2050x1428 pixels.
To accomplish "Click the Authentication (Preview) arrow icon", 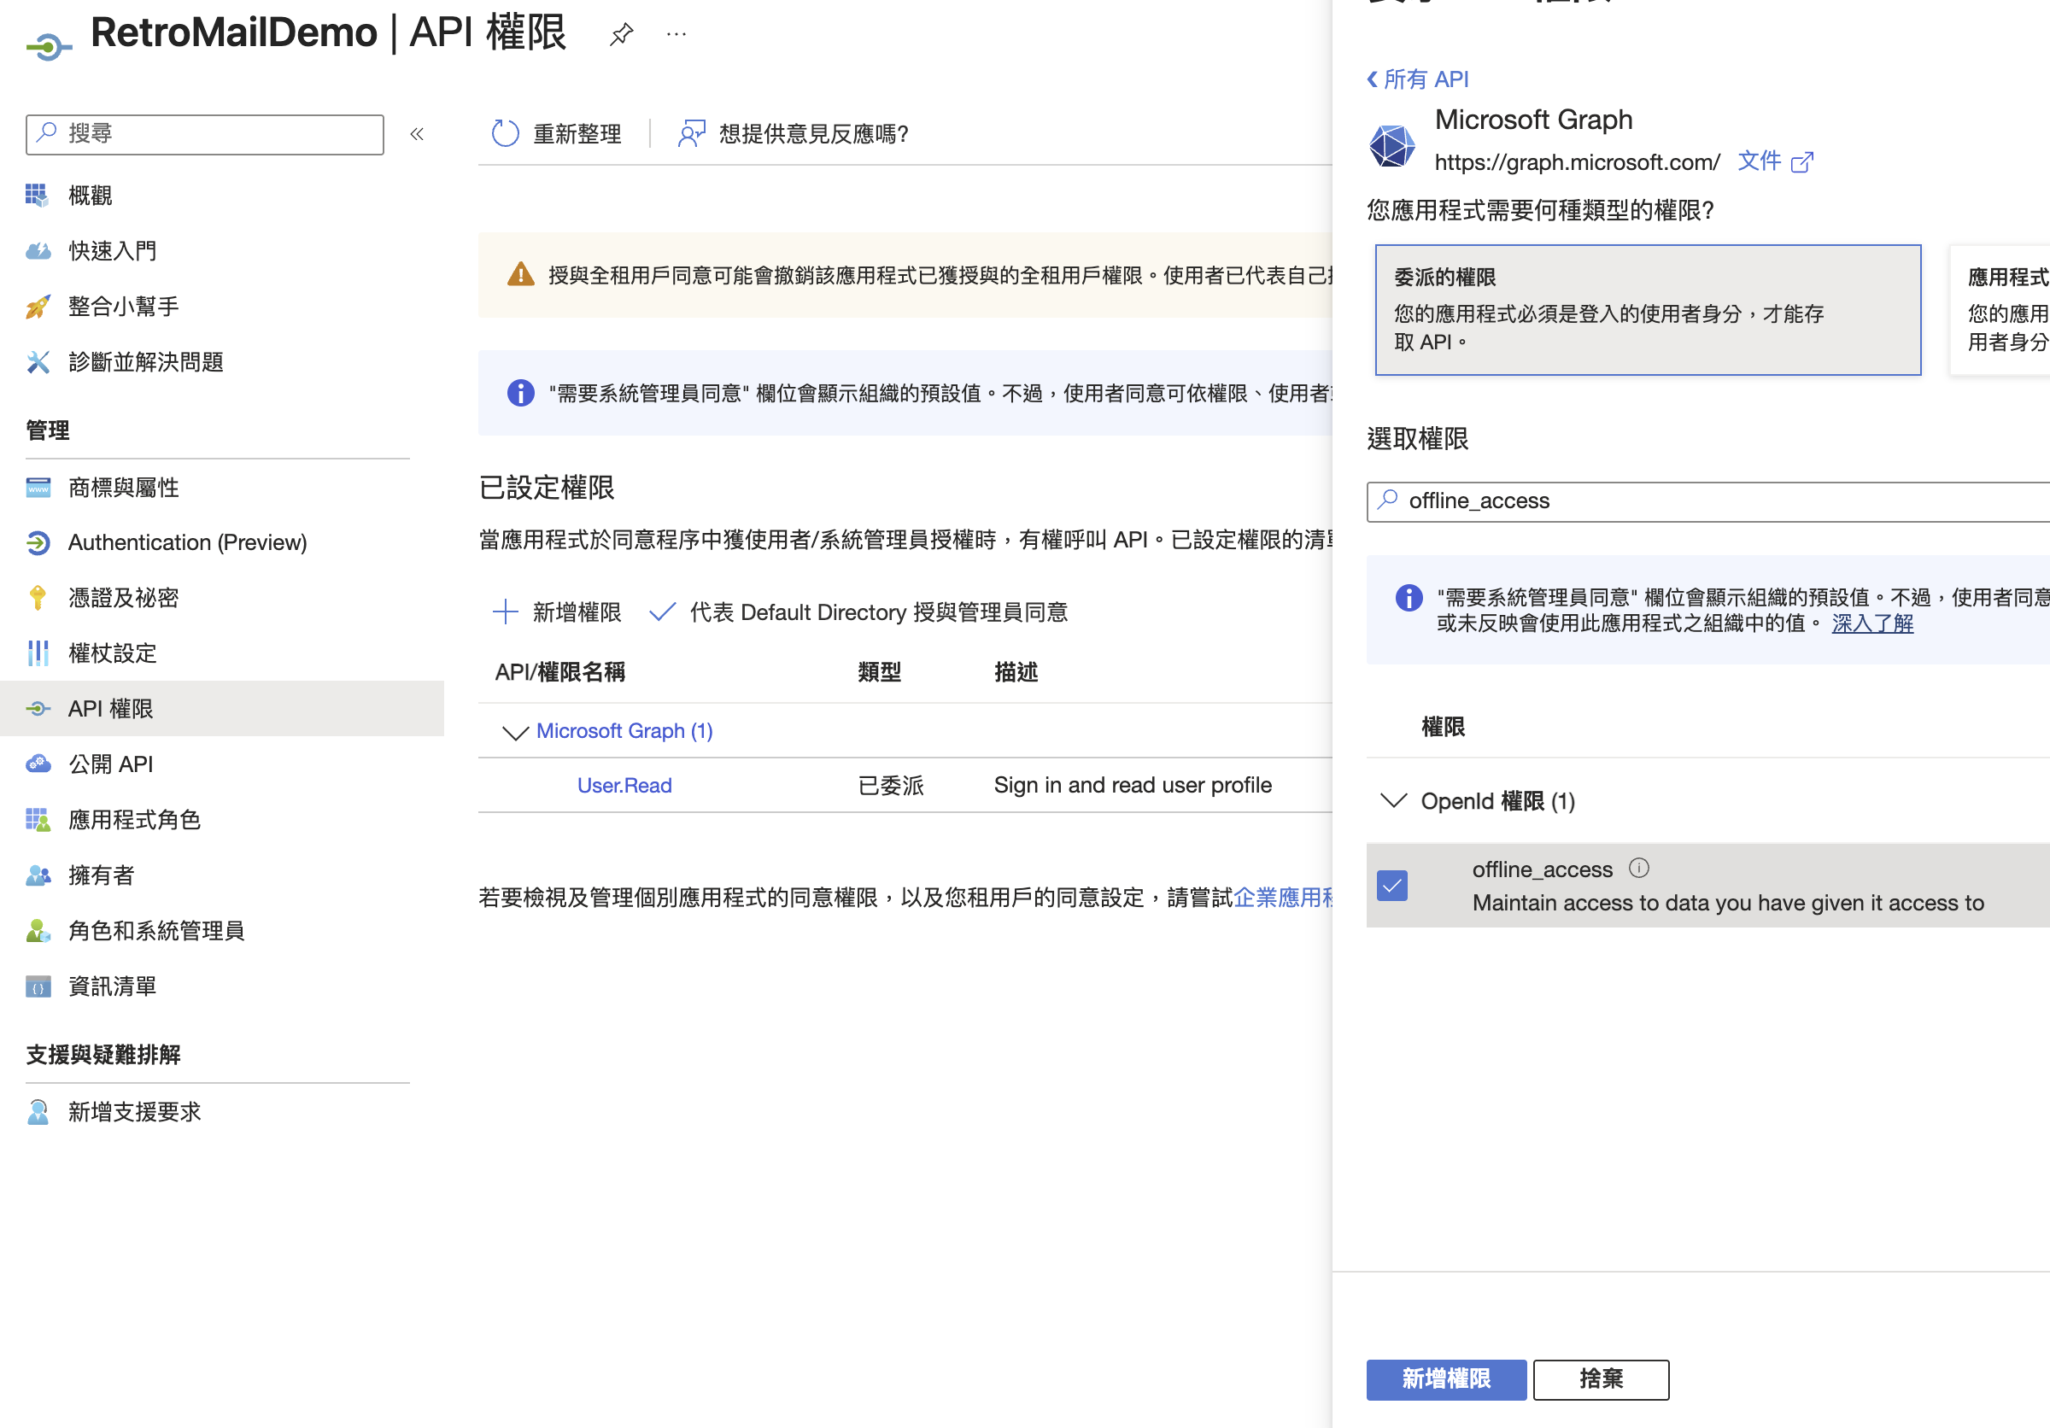I will tap(38, 542).
